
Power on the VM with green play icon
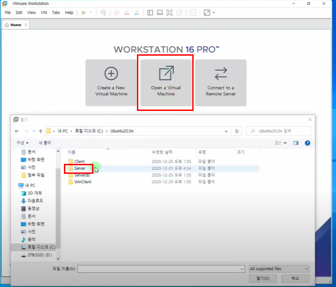click(84, 13)
